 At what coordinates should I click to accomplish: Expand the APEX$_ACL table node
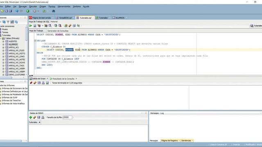3,47
